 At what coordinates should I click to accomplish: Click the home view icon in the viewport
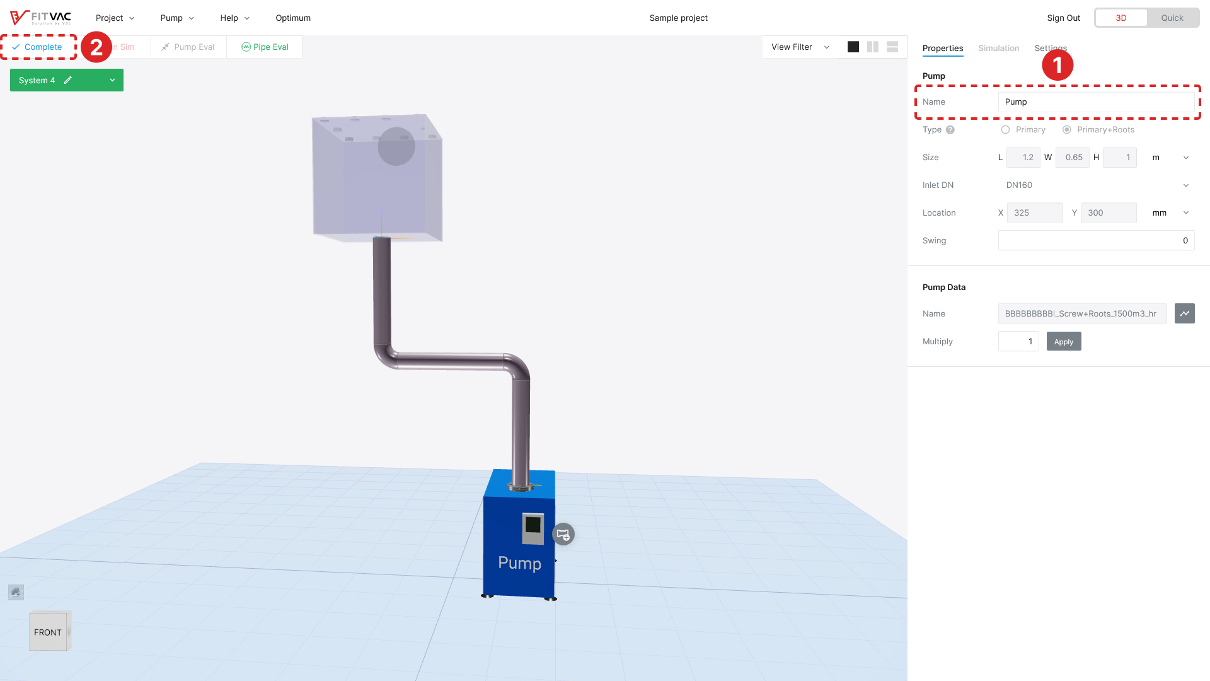pos(16,592)
